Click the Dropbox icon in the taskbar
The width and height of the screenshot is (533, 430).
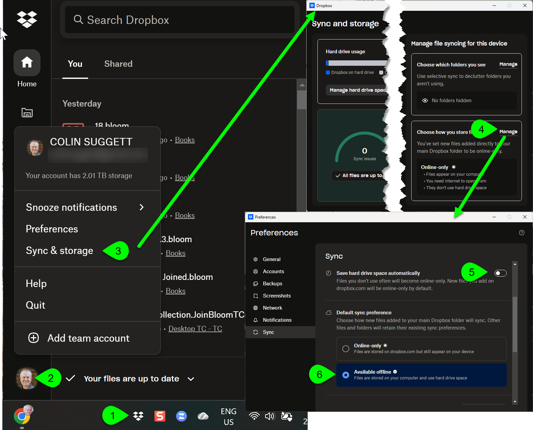tap(138, 416)
